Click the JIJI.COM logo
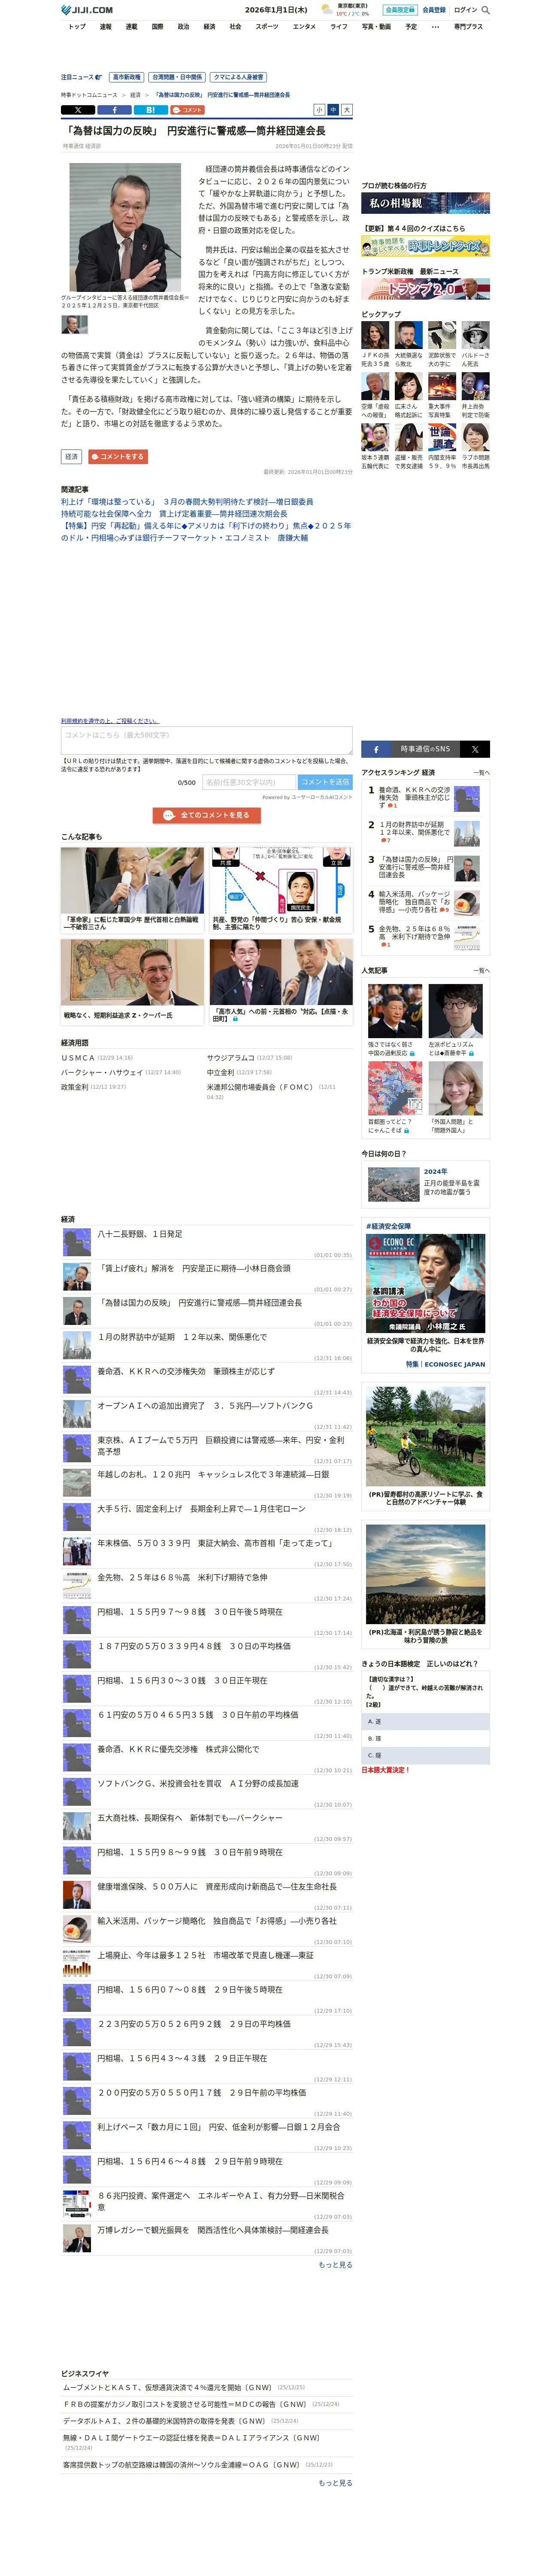Screen dimensions: 551x2576 click(87, 10)
